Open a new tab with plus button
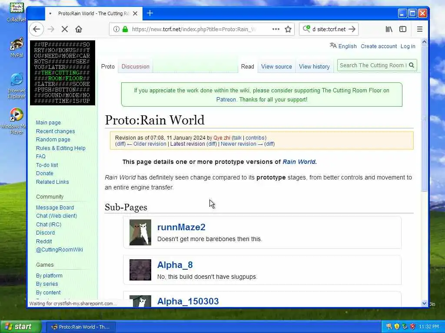The height and width of the screenshot is (333, 445). tap(150, 13)
